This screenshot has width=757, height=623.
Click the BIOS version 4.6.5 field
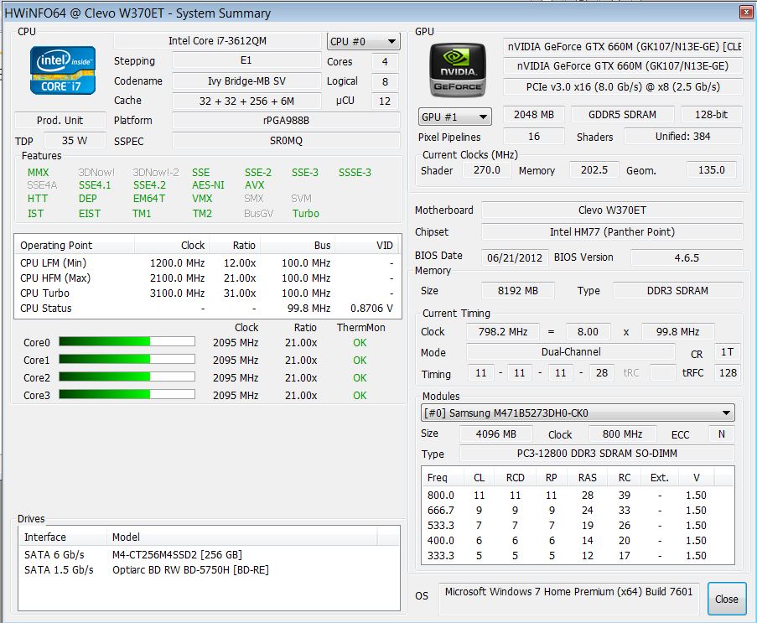687,257
